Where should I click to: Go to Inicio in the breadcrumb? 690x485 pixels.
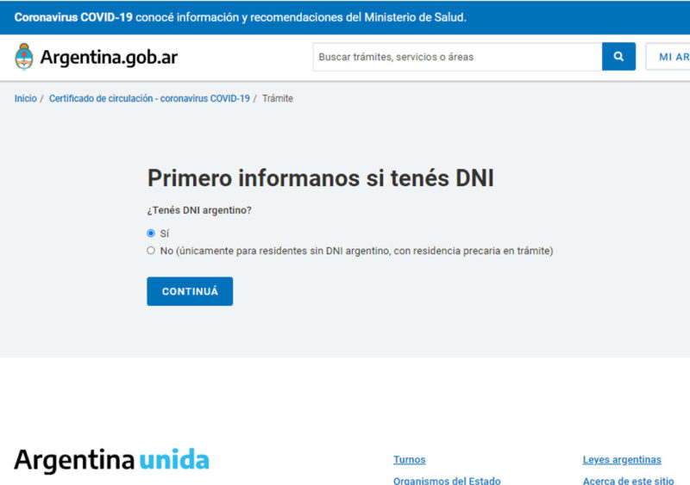tap(26, 98)
